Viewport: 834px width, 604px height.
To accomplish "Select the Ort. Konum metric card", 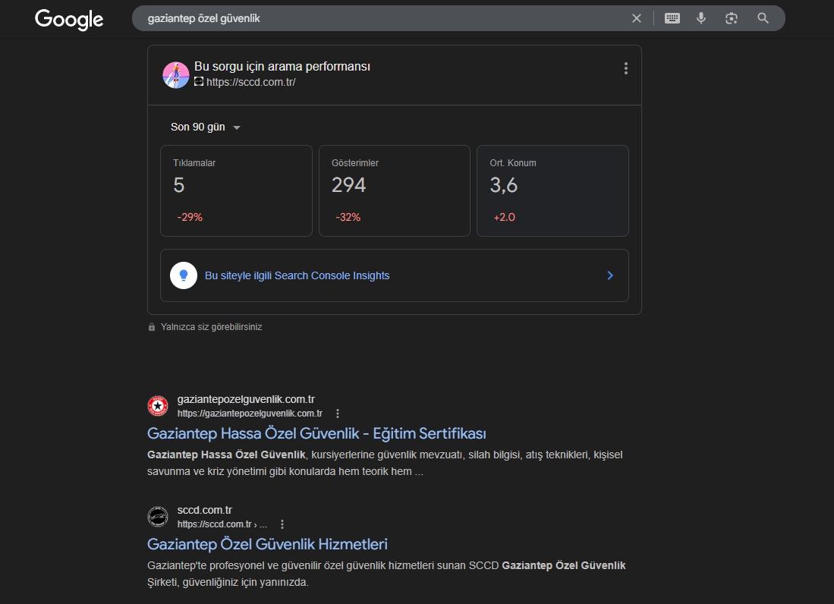I will [x=552, y=190].
